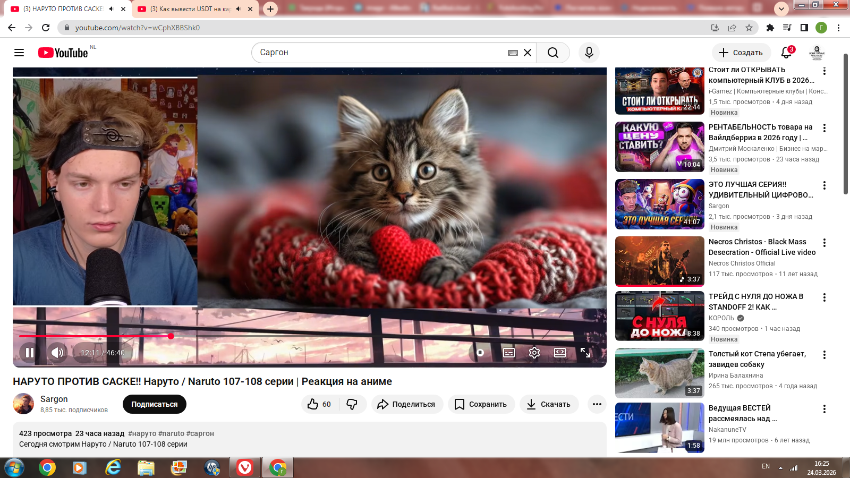
Task: Click the search magnifier button
Action: tap(552, 53)
